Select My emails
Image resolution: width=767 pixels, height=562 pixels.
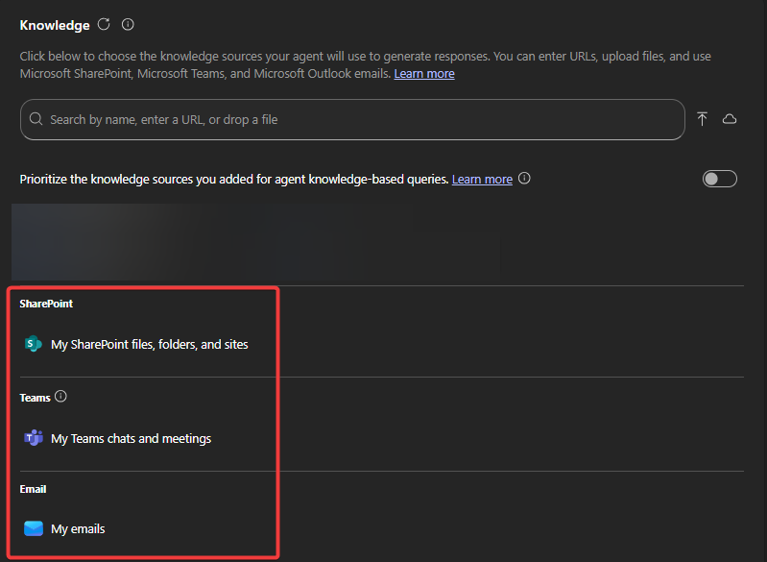click(x=78, y=529)
